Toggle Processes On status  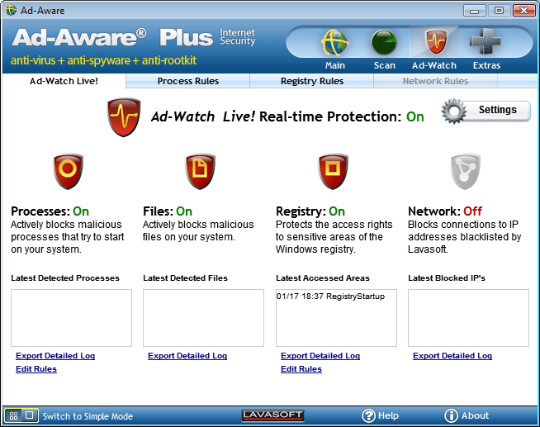pos(81,211)
